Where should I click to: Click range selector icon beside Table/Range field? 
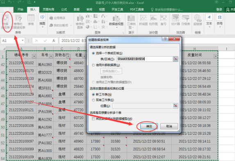(x=176, y=59)
